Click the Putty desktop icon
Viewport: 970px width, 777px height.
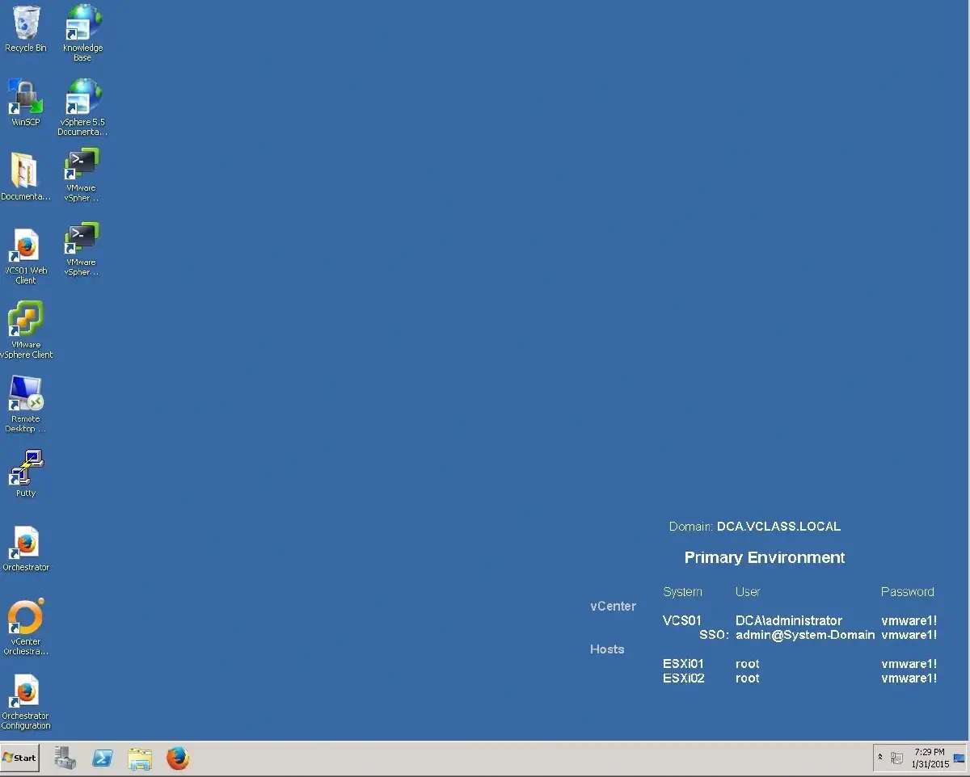(26, 468)
